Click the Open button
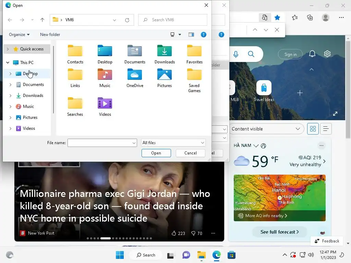The width and height of the screenshot is (351, 263). pos(156,153)
